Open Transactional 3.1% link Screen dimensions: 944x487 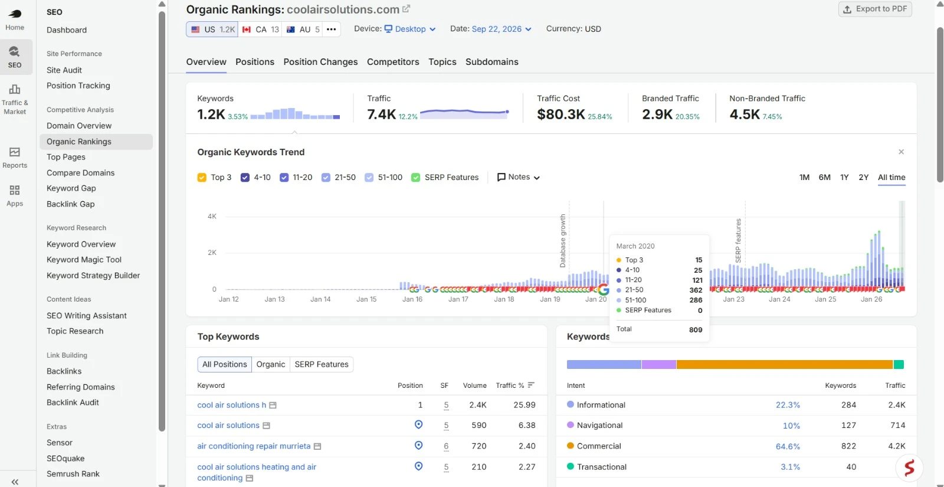coord(790,467)
